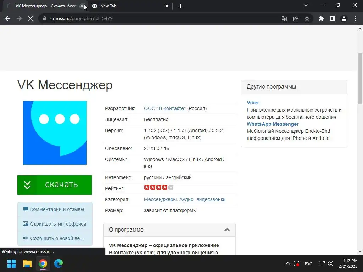This screenshot has width=363, height=272.
Task: Open Скриншоты интерфейса link
Action: click(x=58, y=224)
